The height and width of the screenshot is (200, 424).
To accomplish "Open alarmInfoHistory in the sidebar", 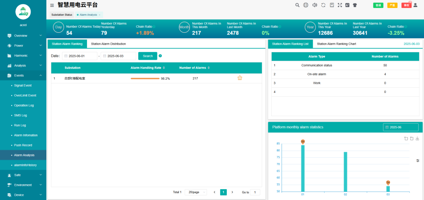I will tap(23, 165).
